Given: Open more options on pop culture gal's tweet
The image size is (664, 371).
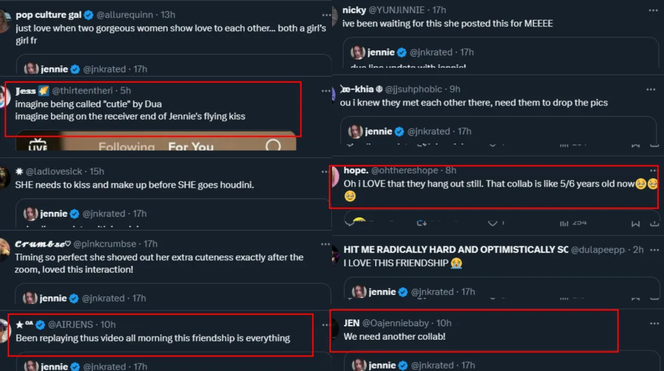Looking at the screenshot, I should [x=326, y=15].
